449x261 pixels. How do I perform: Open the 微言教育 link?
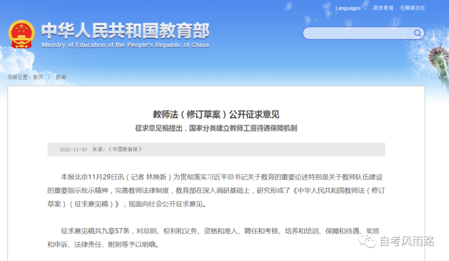[x=383, y=8]
